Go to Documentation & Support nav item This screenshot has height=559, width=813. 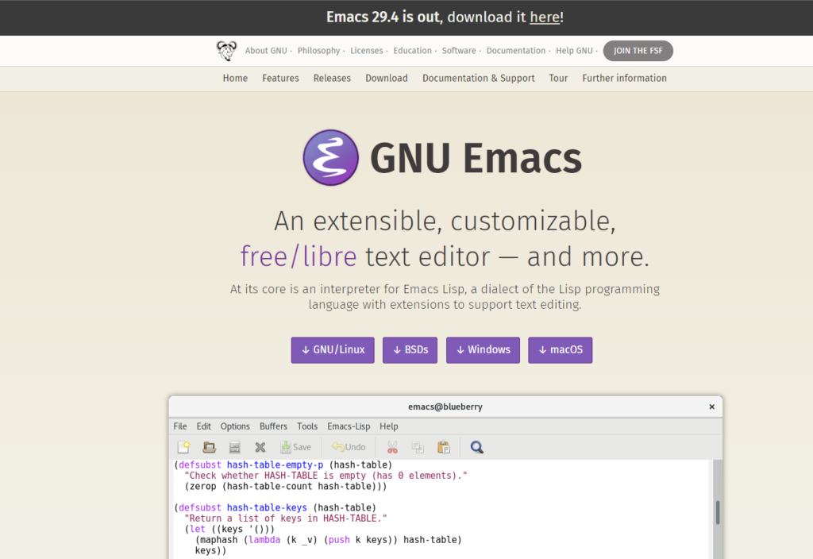[478, 79]
